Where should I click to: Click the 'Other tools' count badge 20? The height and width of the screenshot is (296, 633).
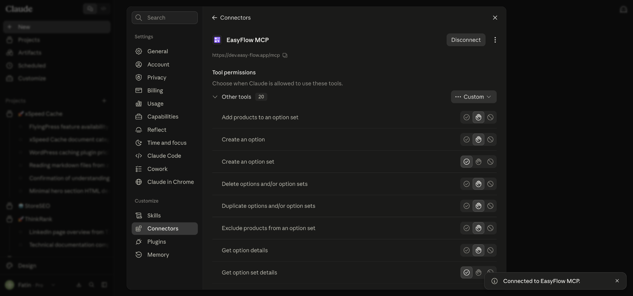tap(261, 97)
